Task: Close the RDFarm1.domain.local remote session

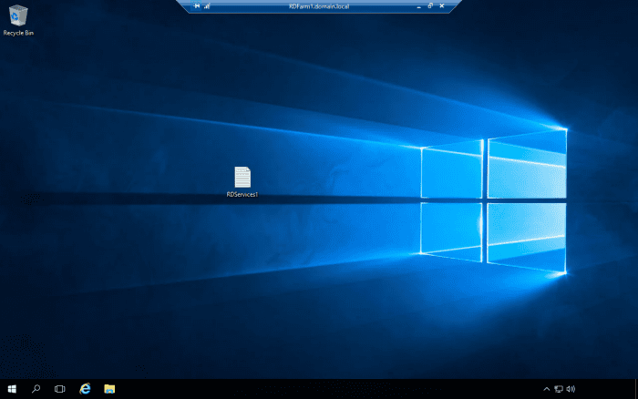Action: [442, 6]
